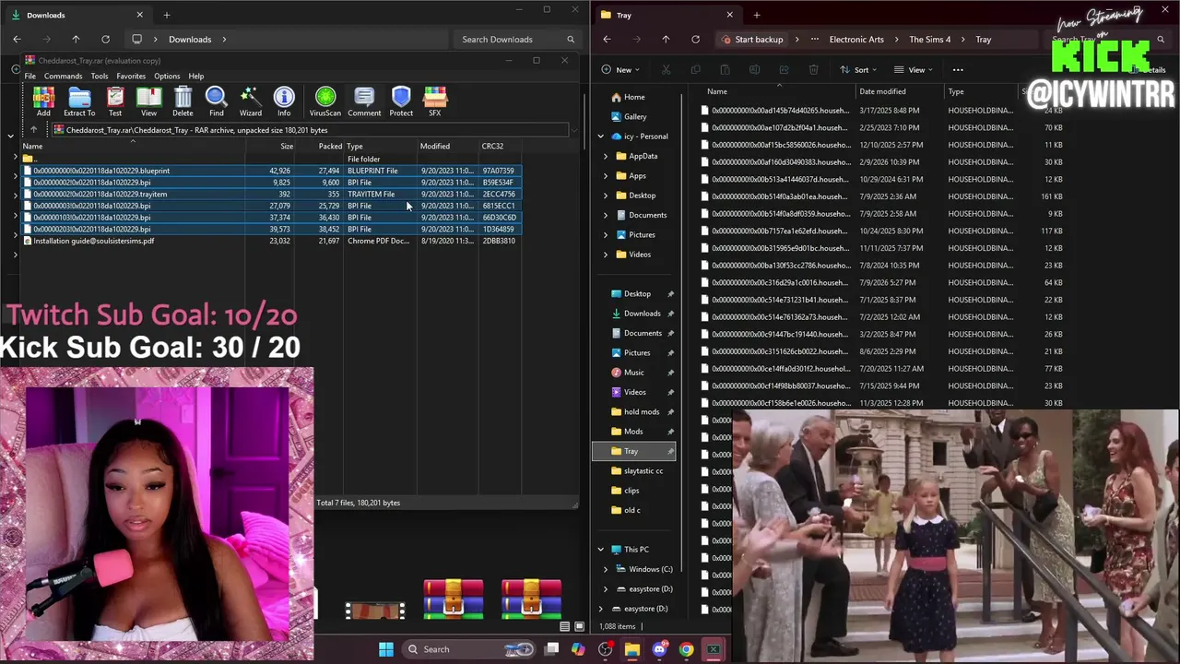Open Discord from the taskbar
Image resolution: width=1180 pixels, height=664 pixels.
(659, 649)
